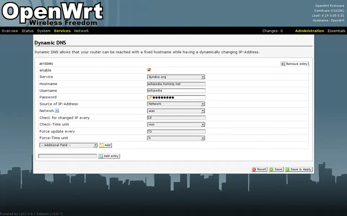Click the Force update every field

176,131
